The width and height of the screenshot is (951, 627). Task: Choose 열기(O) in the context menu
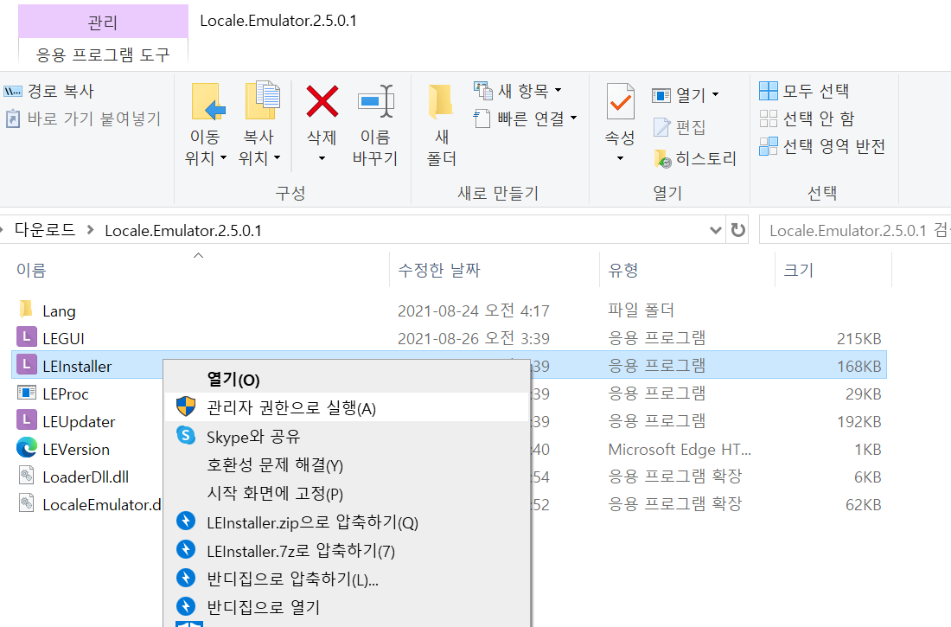(x=347, y=380)
